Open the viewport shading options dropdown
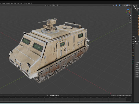This screenshot has width=139, height=104. coord(131,5)
